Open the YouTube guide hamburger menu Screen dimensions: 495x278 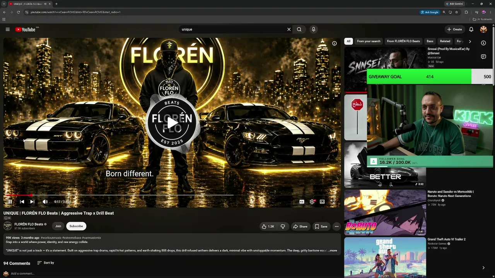[7, 29]
